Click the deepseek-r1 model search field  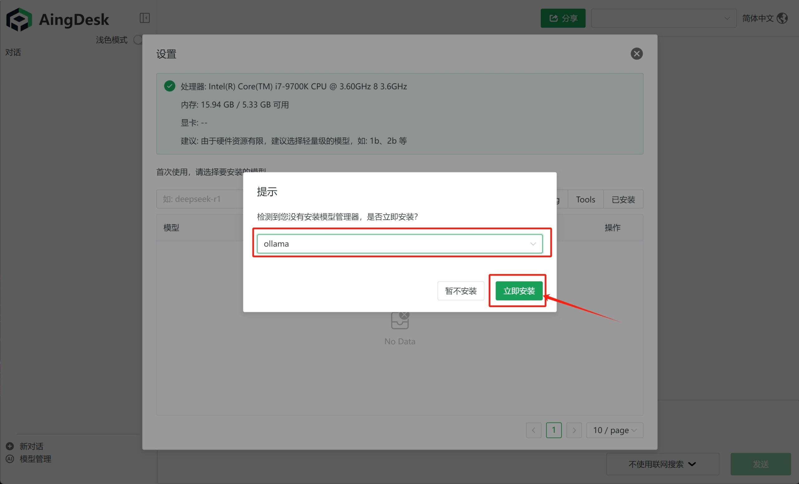pos(199,199)
